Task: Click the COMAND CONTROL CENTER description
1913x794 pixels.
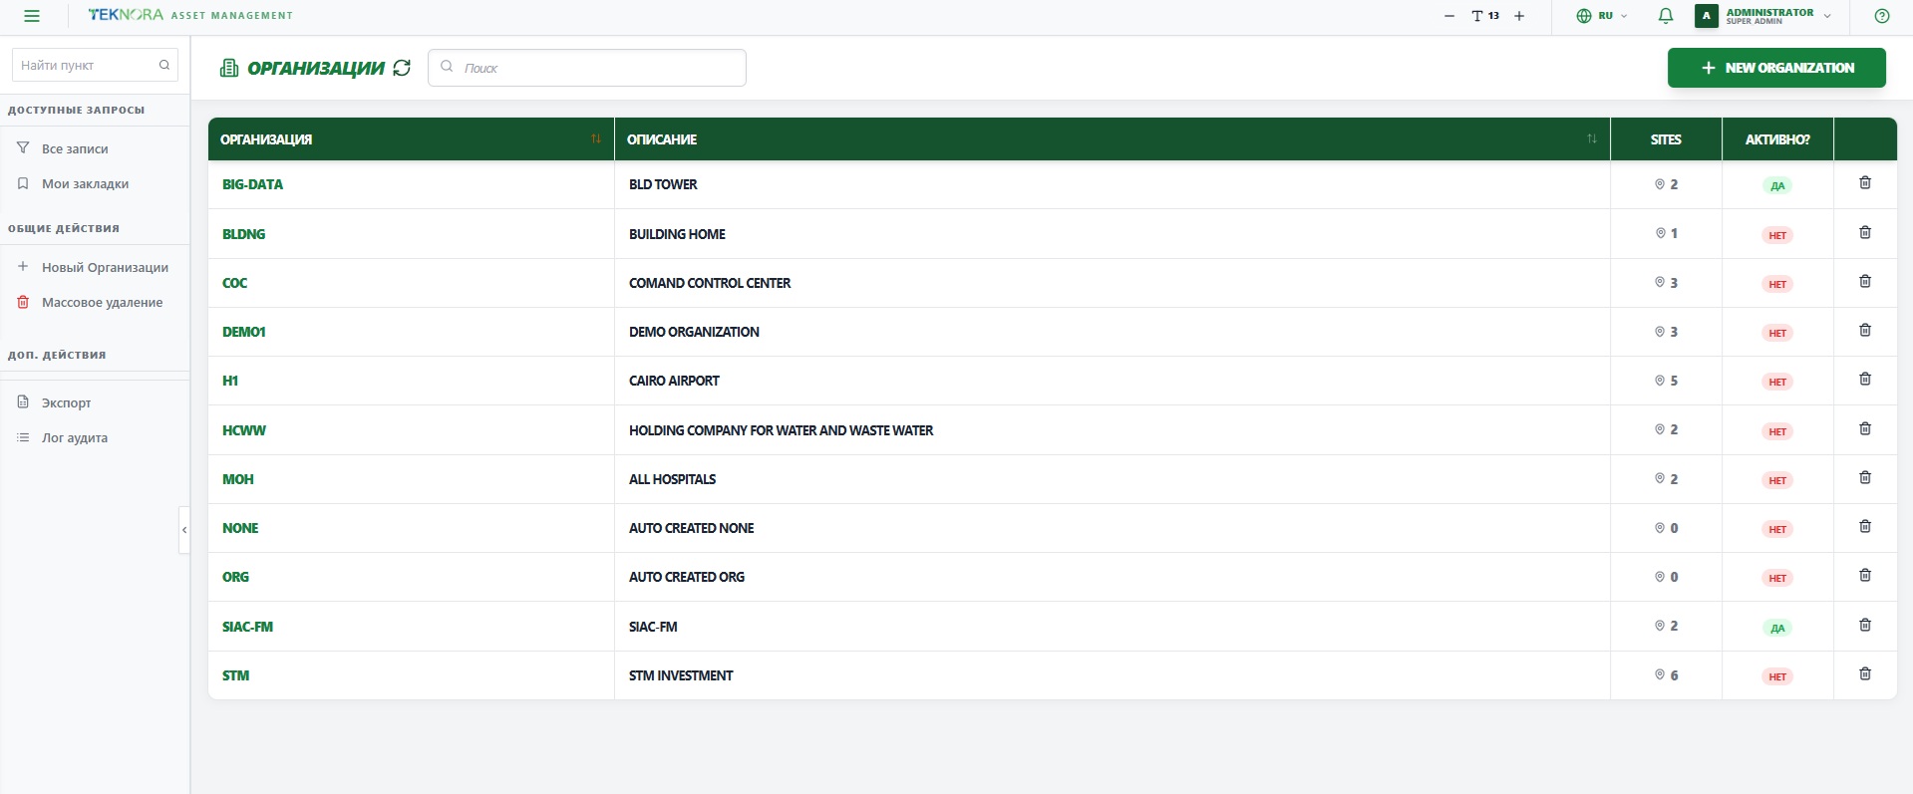Action: pos(710,283)
